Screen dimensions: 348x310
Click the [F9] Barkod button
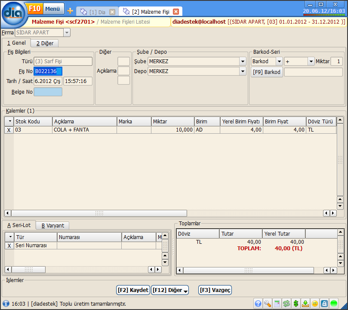[267, 72]
